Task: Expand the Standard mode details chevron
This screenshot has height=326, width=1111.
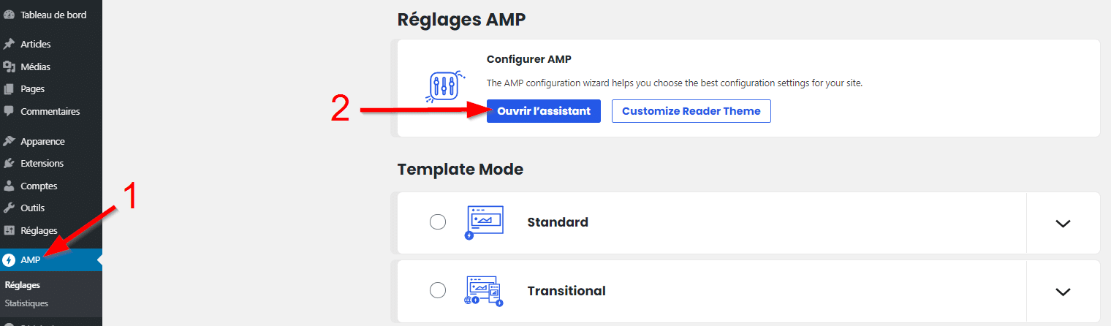Action: pos(1063,223)
